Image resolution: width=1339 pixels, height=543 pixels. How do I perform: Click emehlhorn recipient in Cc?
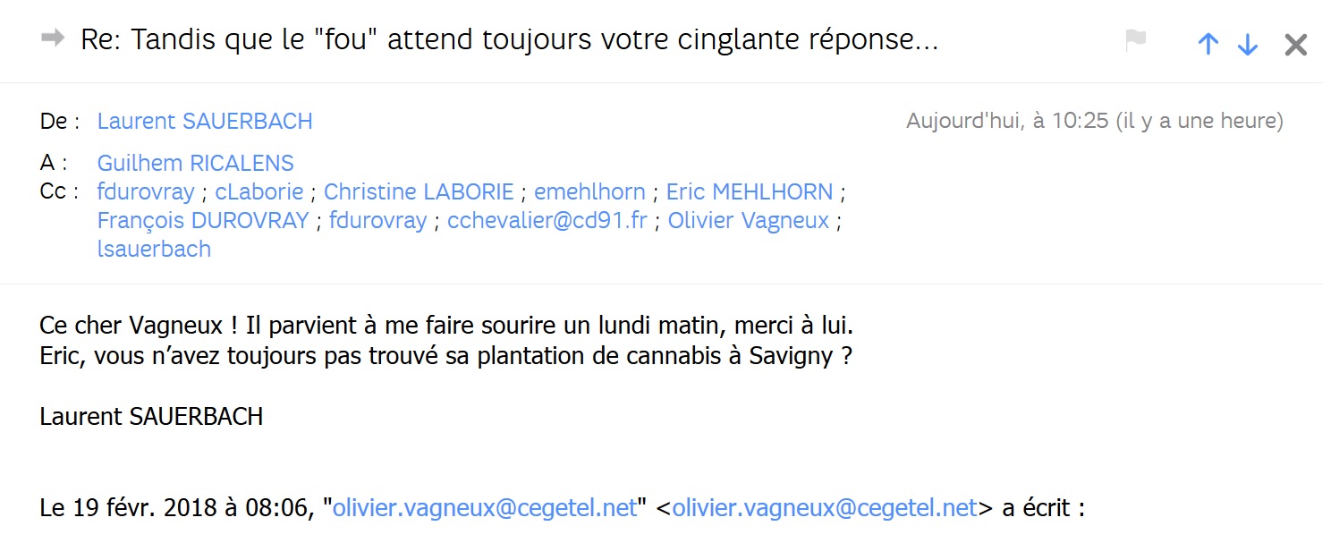[589, 192]
